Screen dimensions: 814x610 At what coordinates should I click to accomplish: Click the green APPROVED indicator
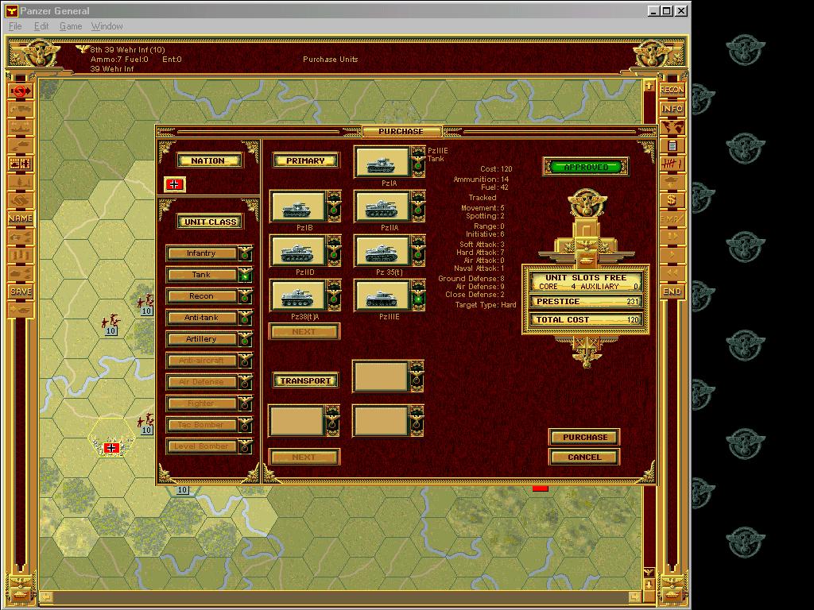pyautogui.click(x=586, y=167)
